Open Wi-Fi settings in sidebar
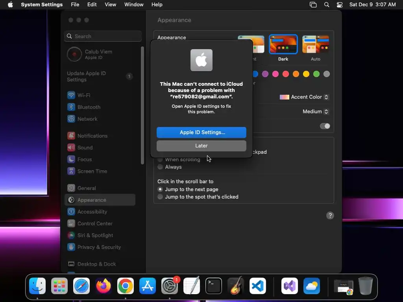 (x=100, y=95)
